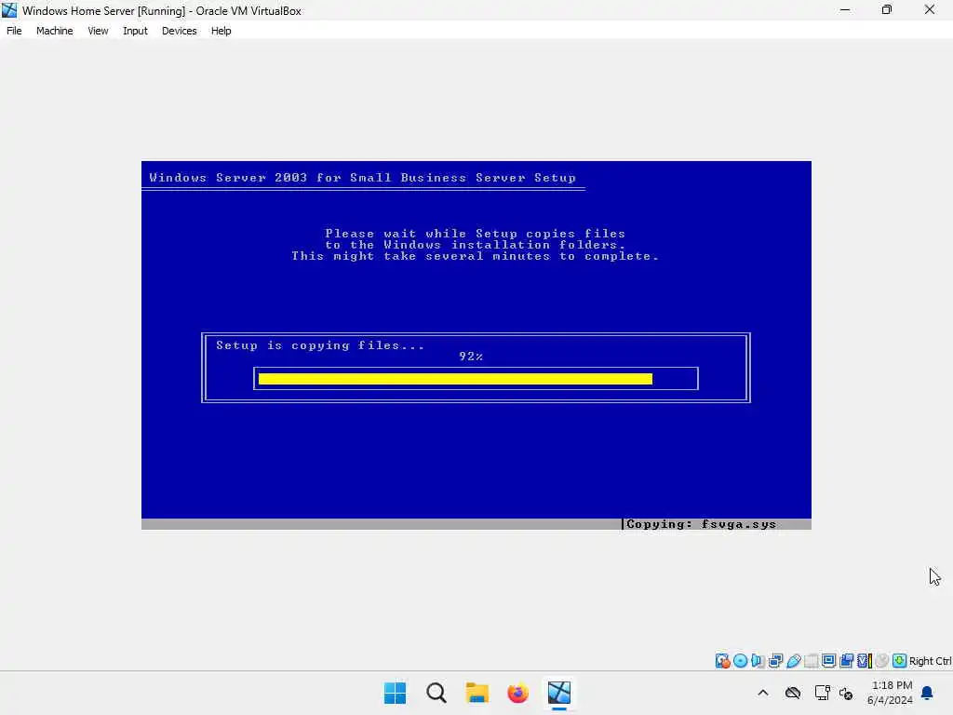The image size is (953, 715).
Task: Click the cloud sync tray icon
Action: pos(793,693)
